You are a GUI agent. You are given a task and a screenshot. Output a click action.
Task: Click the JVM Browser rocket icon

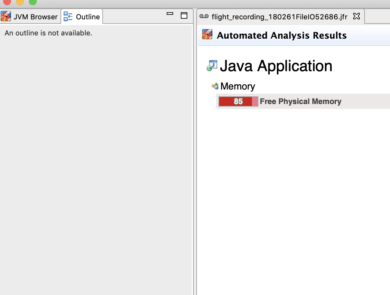pos(6,16)
